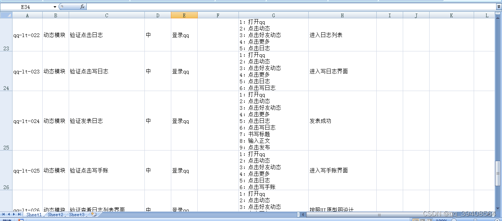Select column H header

(343, 15)
